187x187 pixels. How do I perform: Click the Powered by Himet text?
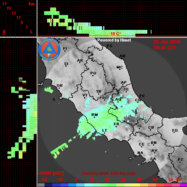(x=114, y=40)
